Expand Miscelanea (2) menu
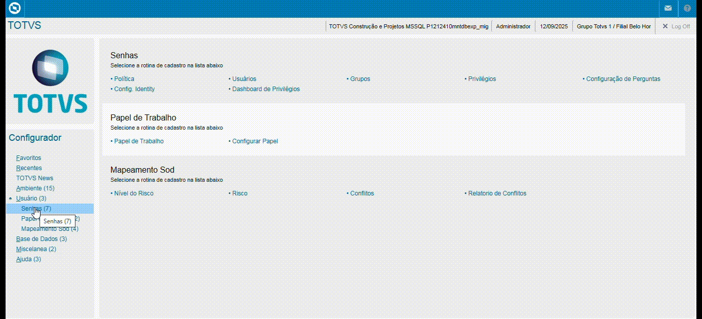The height and width of the screenshot is (319, 702). [x=36, y=249]
